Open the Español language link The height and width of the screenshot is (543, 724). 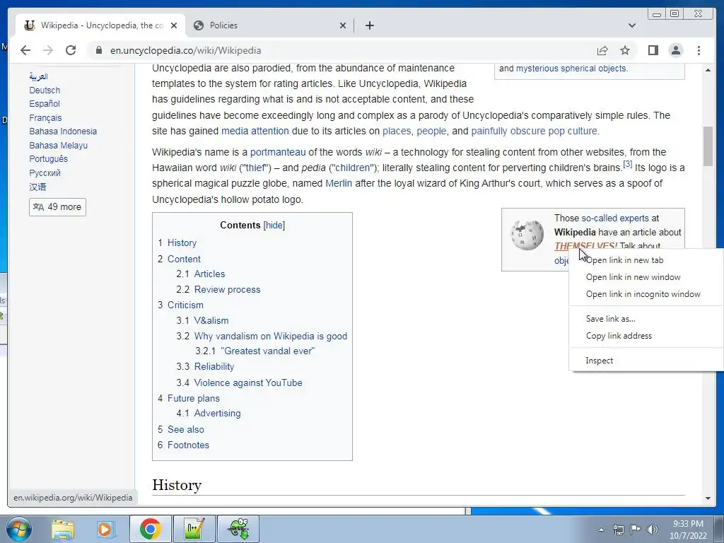pos(45,103)
